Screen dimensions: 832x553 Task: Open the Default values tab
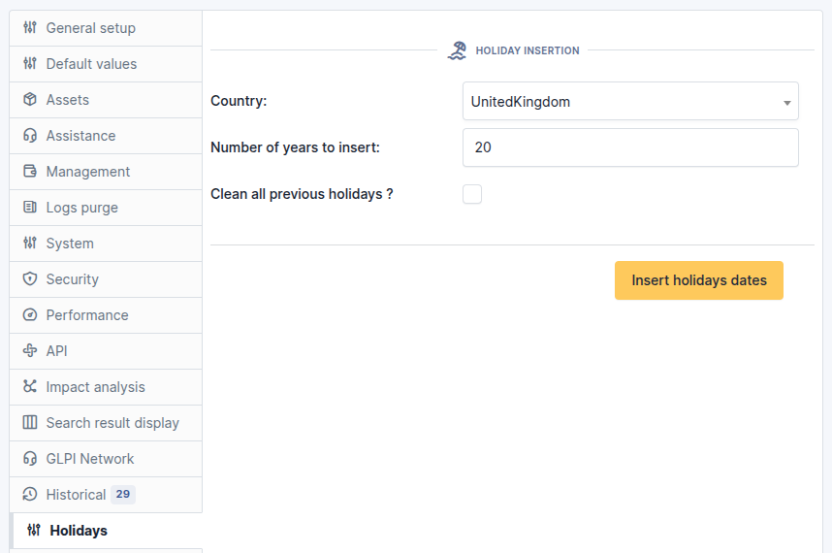pyautogui.click(x=91, y=64)
